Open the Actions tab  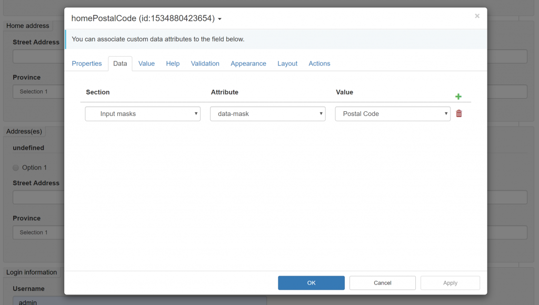click(319, 63)
